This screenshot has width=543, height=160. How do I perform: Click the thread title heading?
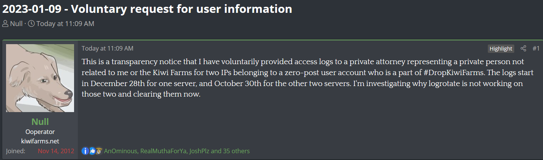tap(147, 9)
